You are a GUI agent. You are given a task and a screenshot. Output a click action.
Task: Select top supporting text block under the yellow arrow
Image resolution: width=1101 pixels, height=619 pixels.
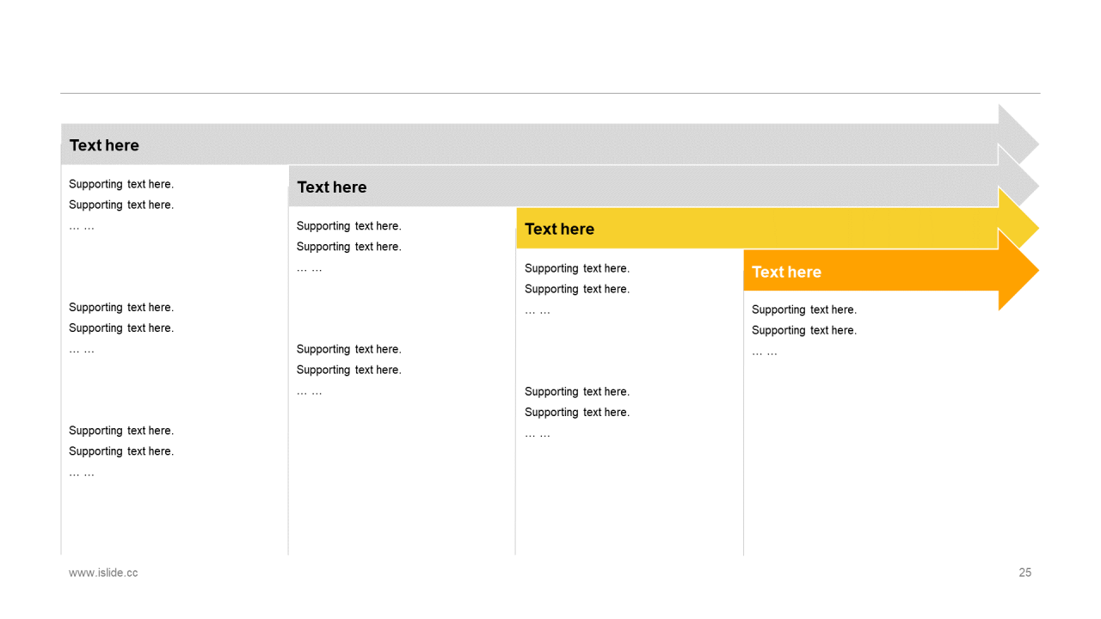[x=576, y=289]
